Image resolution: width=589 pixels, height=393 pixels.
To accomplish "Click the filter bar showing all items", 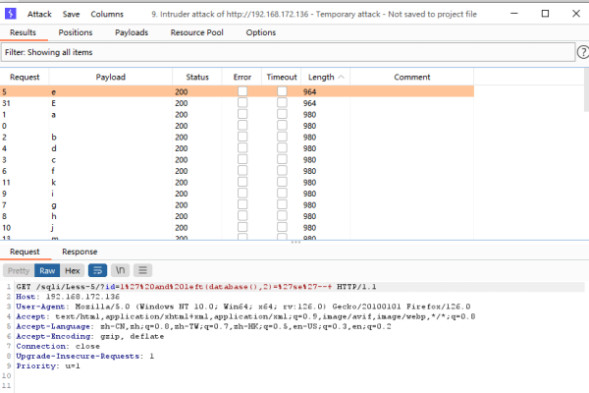I will coord(285,51).
